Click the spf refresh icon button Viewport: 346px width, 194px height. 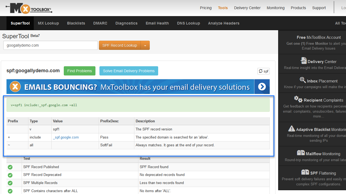[x=264, y=71]
